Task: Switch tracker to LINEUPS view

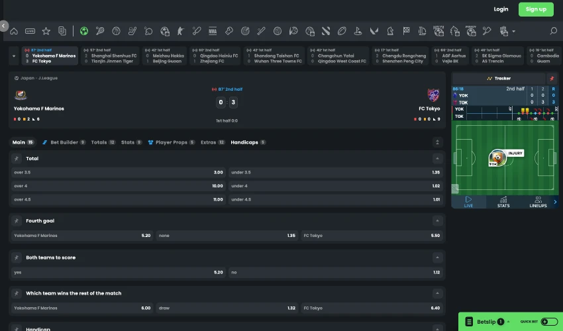Action: (x=538, y=202)
